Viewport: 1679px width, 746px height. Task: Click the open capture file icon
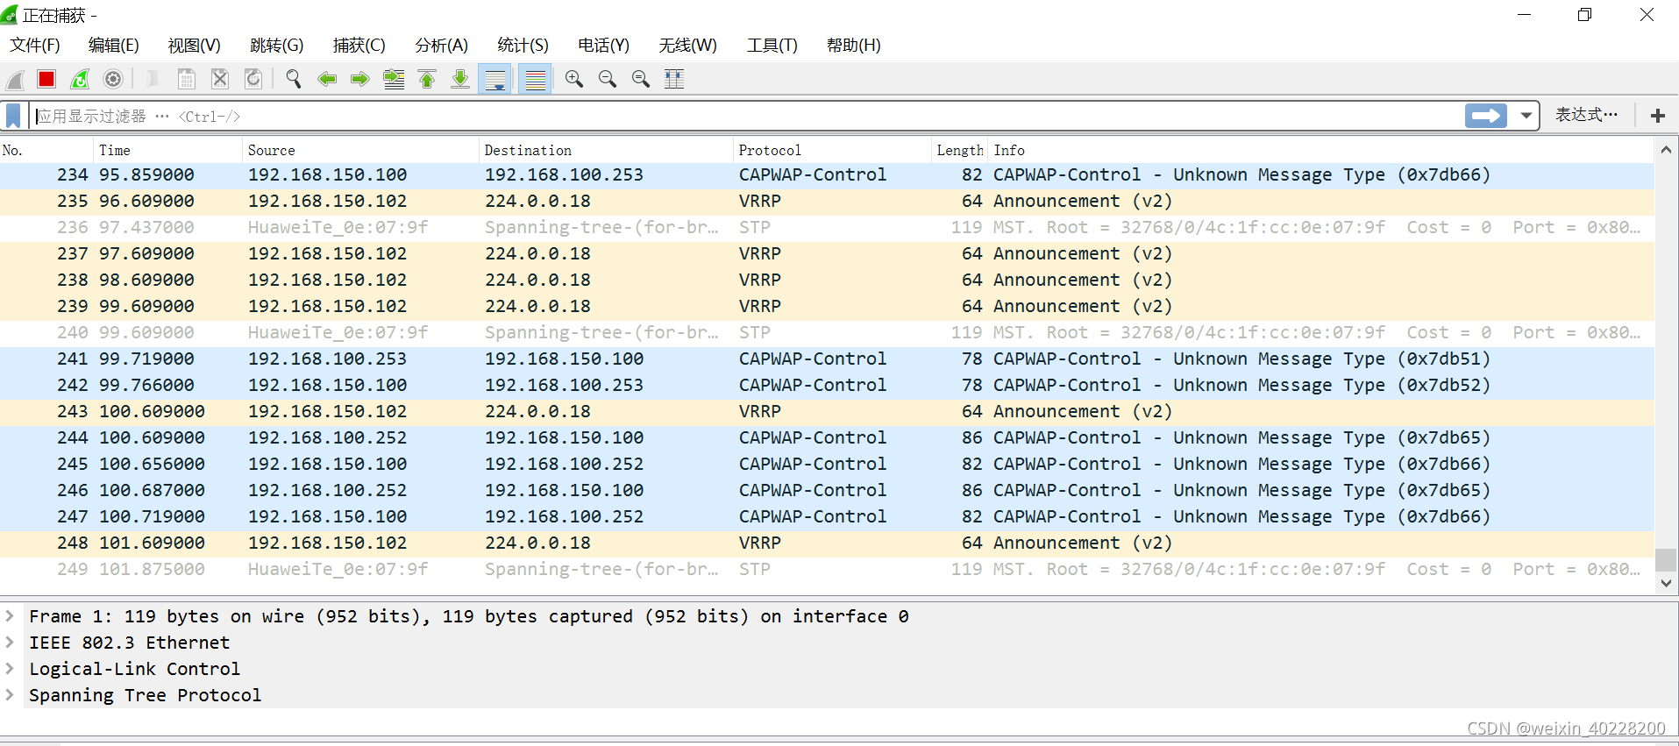point(153,80)
